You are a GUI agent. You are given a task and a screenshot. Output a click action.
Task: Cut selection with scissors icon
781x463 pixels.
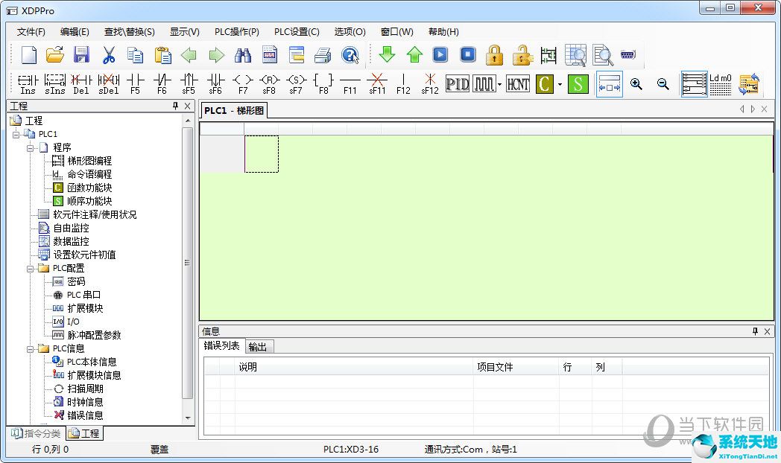click(109, 54)
